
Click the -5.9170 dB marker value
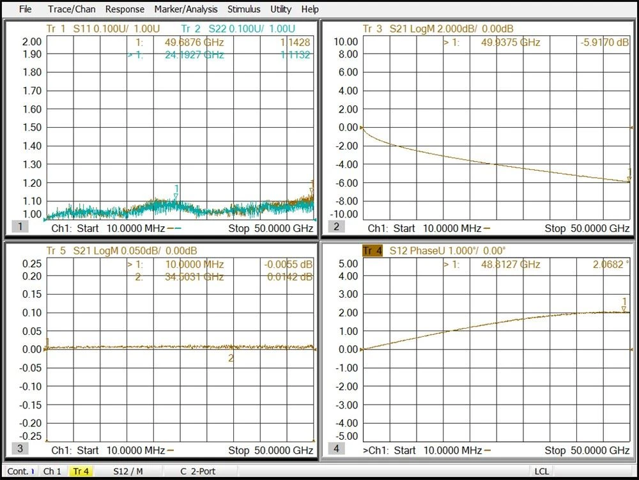604,42
